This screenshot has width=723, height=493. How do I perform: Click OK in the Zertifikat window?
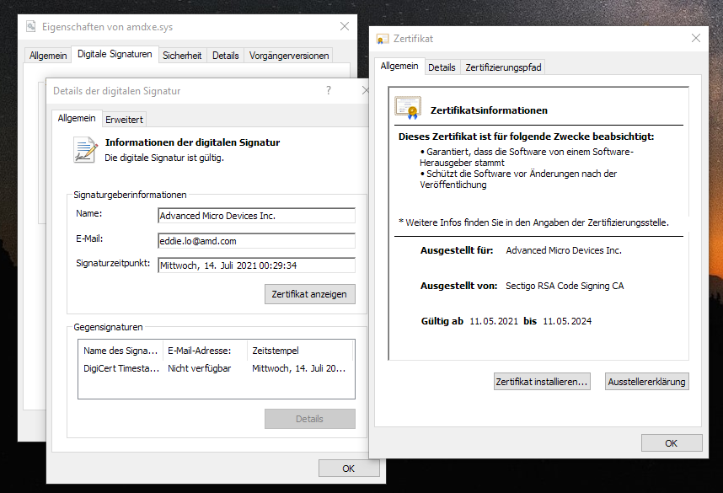pyautogui.click(x=672, y=443)
